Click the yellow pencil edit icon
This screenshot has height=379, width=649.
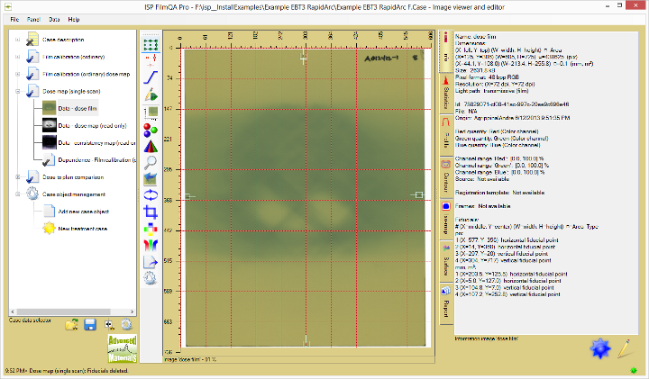click(x=624, y=348)
